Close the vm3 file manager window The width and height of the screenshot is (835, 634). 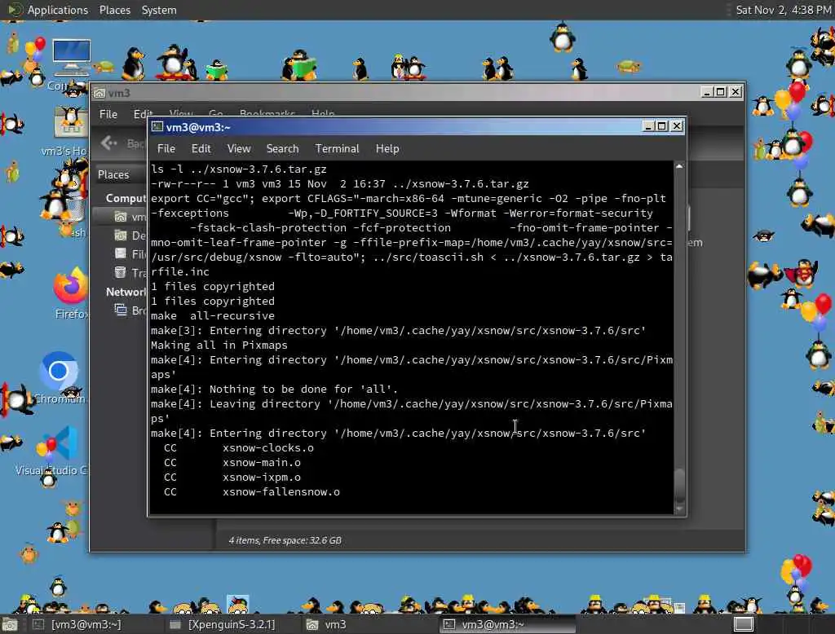(x=736, y=92)
